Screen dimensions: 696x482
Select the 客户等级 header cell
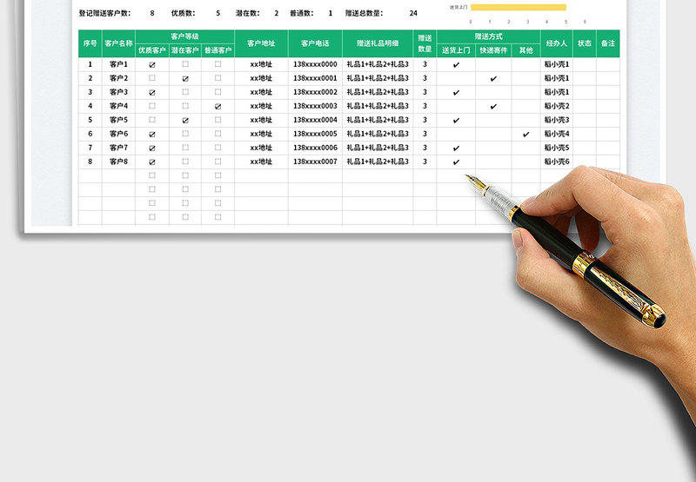point(184,36)
